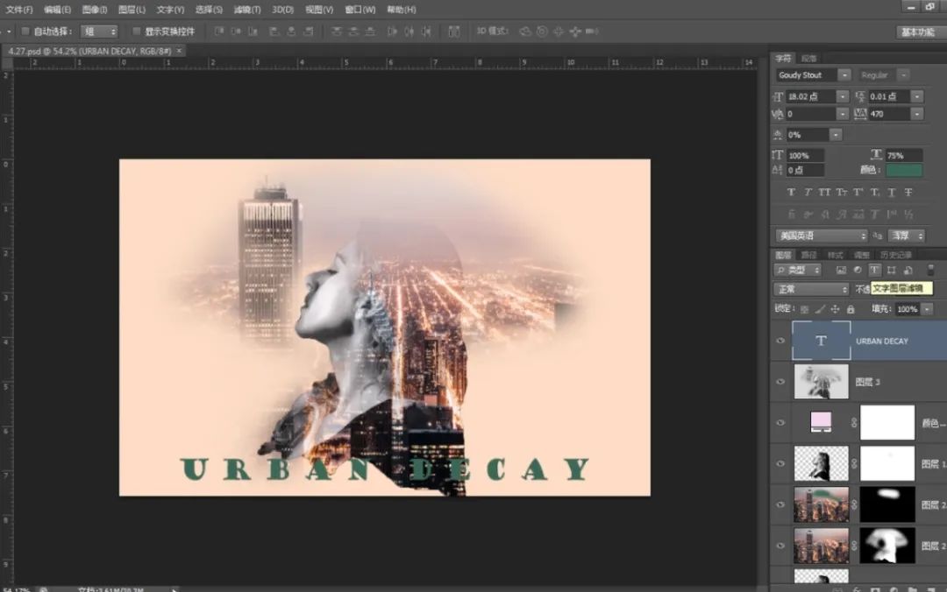The height and width of the screenshot is (592, 947).
Task: Apply subscript text style
Action: (874, 193)
